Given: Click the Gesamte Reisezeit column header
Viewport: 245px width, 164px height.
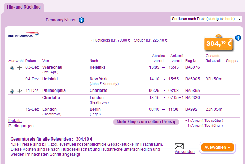Looking at the screenshot, I should pos(213,58).
